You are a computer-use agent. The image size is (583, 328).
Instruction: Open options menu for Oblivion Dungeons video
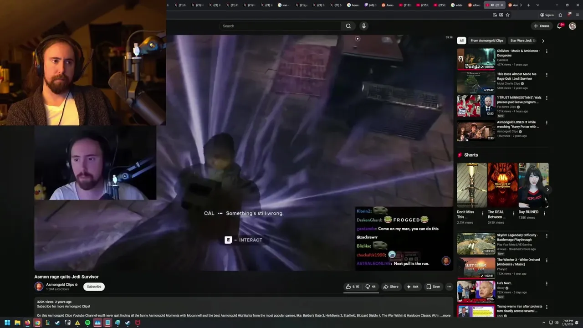coord(547,51)
